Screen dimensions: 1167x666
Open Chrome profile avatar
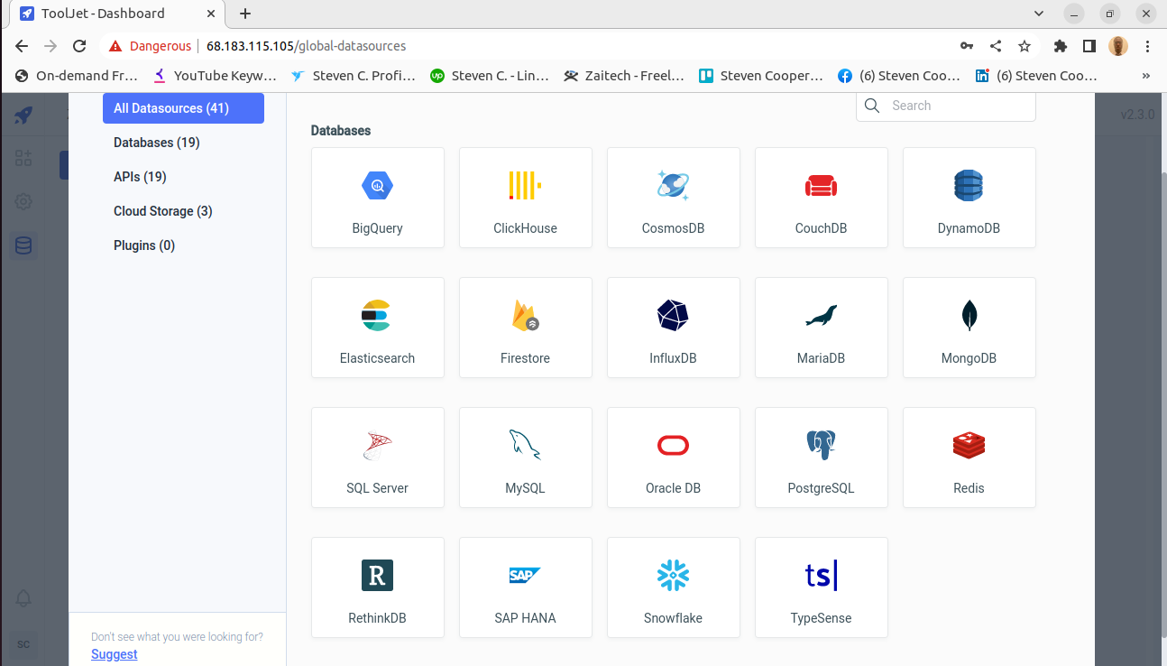pos(1118,46)
